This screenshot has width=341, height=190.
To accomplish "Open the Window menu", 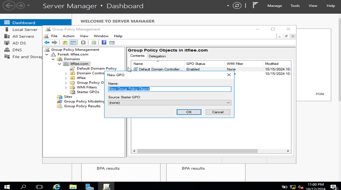I will pyautogui.click(x=101, y=36).
